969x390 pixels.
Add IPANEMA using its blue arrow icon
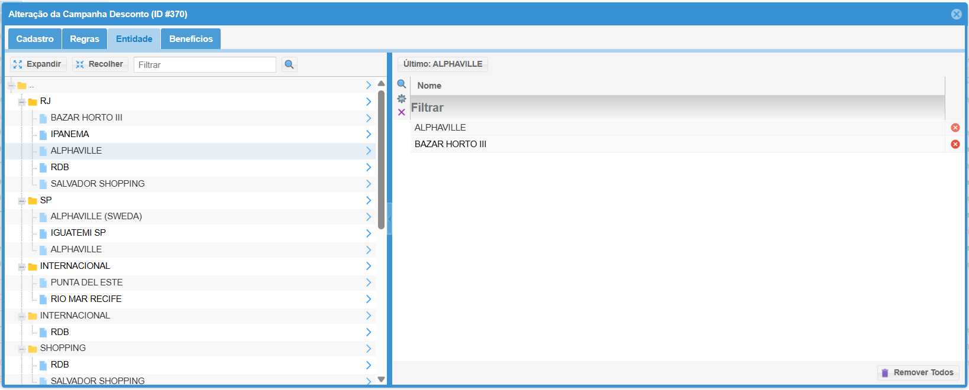pos(368,134)
